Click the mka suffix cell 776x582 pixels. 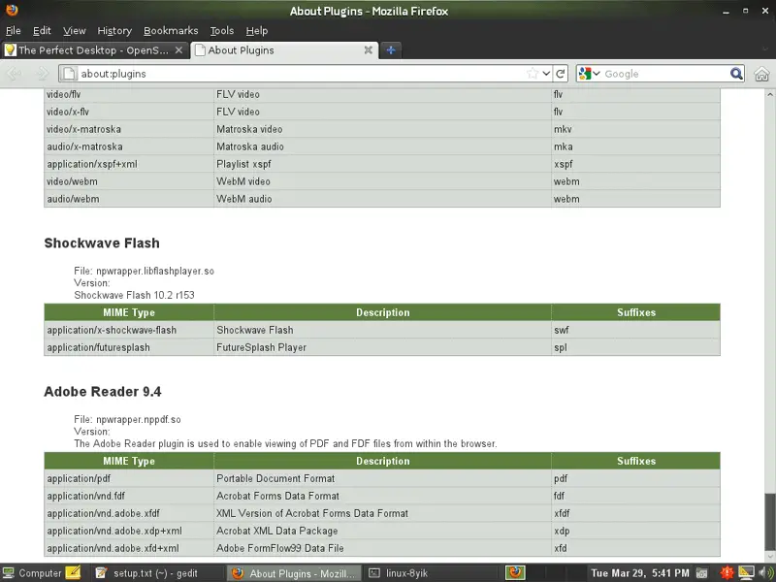(636, 146)
